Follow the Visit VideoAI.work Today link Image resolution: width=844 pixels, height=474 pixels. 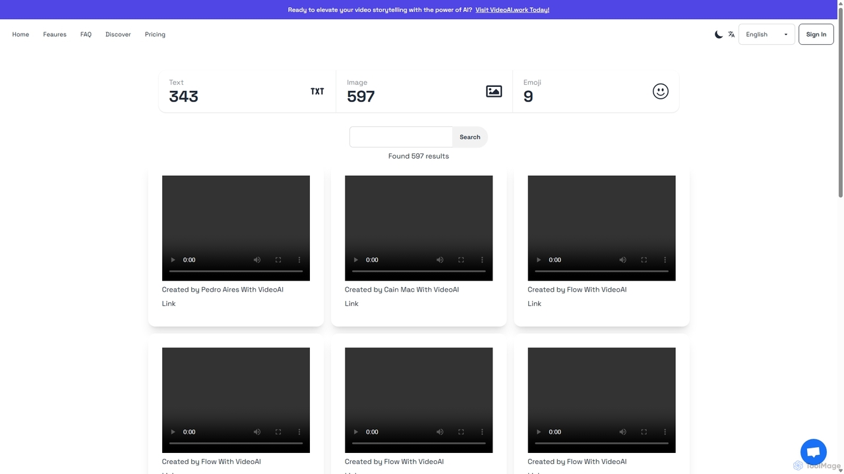[x=512, y=10]
